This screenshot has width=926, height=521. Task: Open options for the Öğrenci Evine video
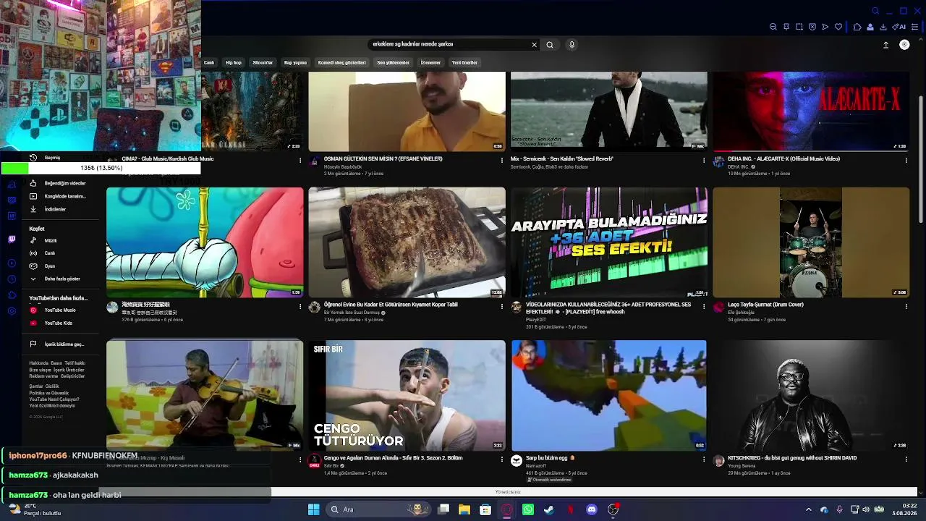pyautogui.click(x=502, y=306)
